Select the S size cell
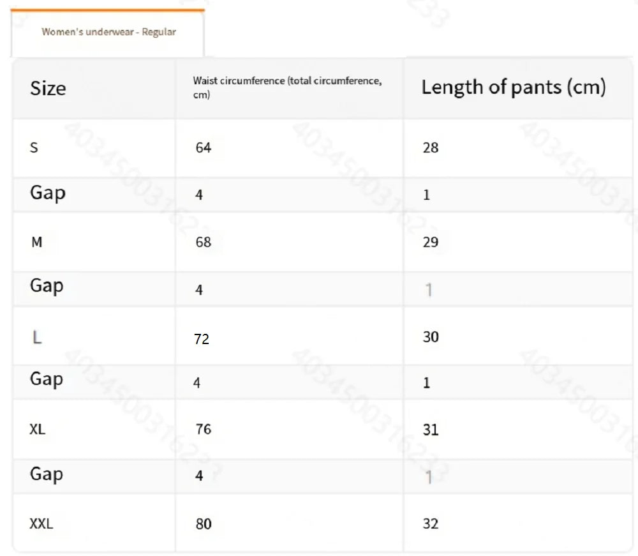This screenshot has height=556, width=638. pyautogui.click(x=34, y=147)
